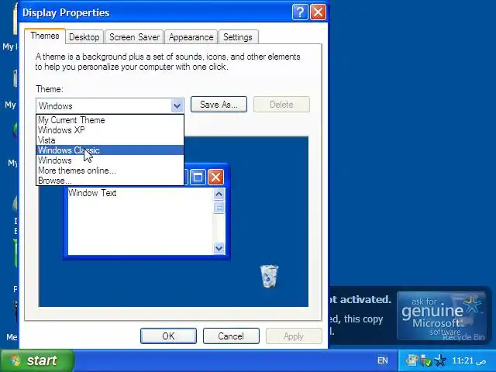Click the Recycle Bin icon in preview
This screenshot has width=496, height=372.
pyautogui.click(x=269, y=277)
